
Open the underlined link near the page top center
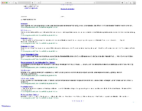coord(67,9)
